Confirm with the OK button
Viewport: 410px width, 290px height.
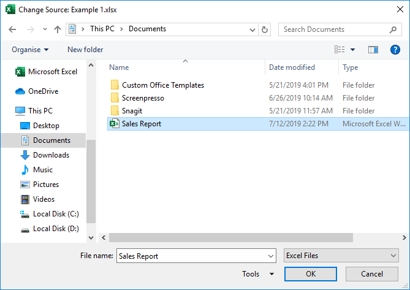coord(310,274)
